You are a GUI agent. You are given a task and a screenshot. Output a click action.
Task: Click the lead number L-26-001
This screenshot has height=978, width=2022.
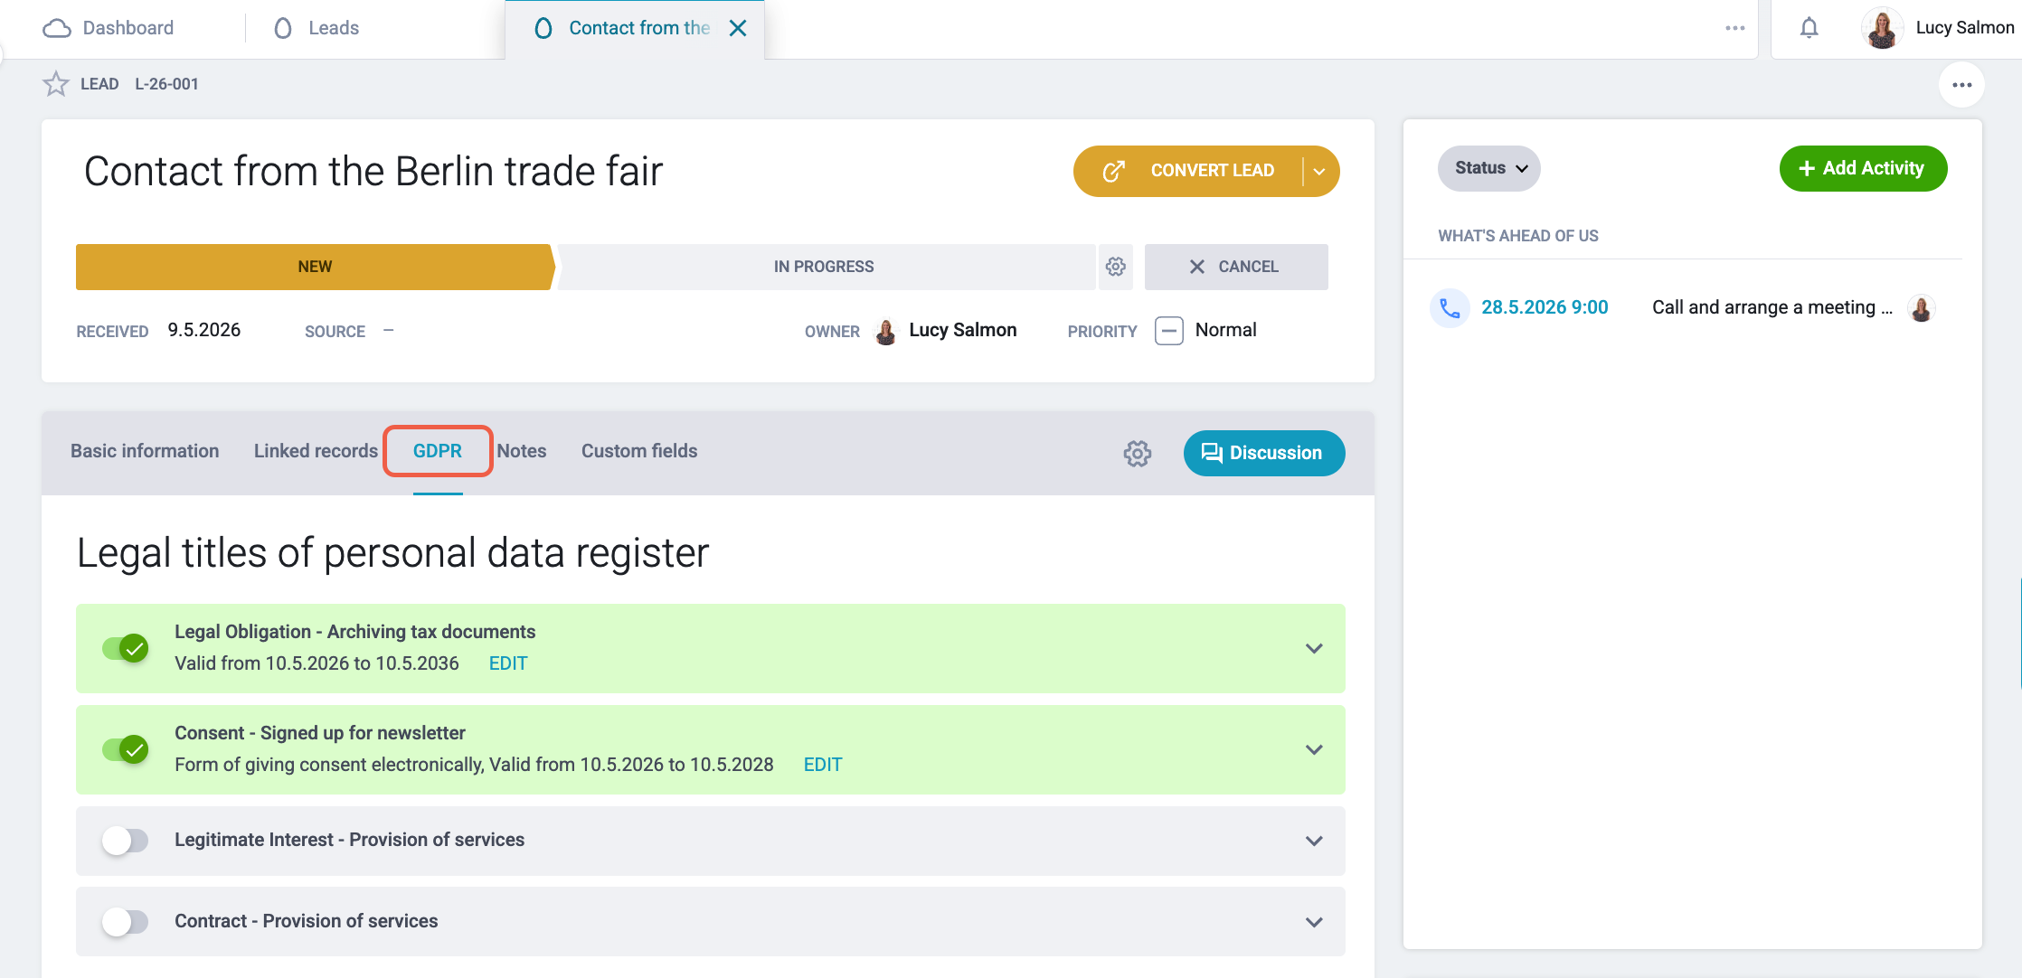coord(167,84)
